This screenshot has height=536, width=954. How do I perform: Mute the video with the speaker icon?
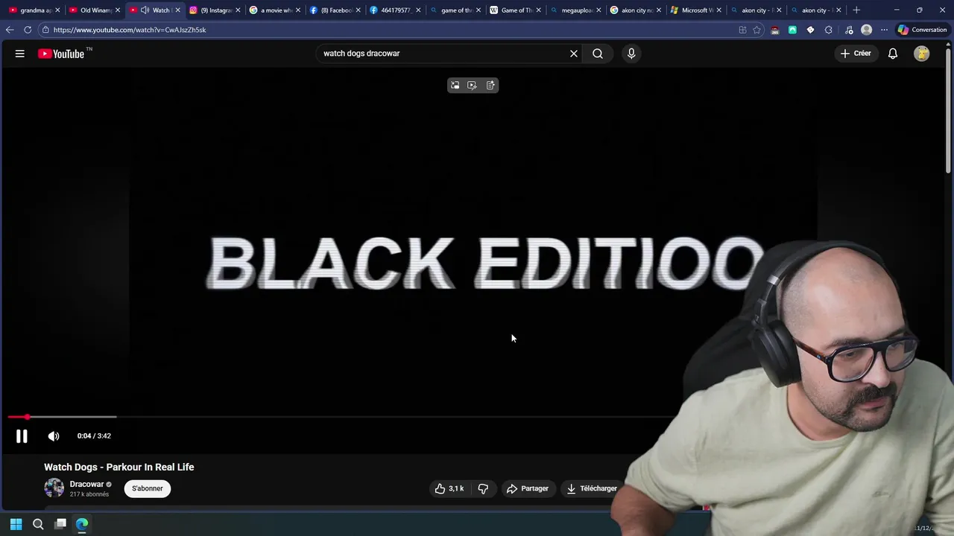pyautogui.click(x=54, y=436)
